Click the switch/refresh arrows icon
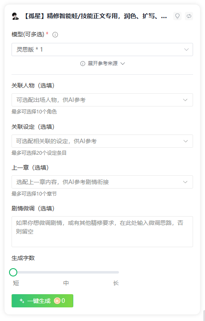The width and height of the screenshot is (205, 321). tap(189, 16)
